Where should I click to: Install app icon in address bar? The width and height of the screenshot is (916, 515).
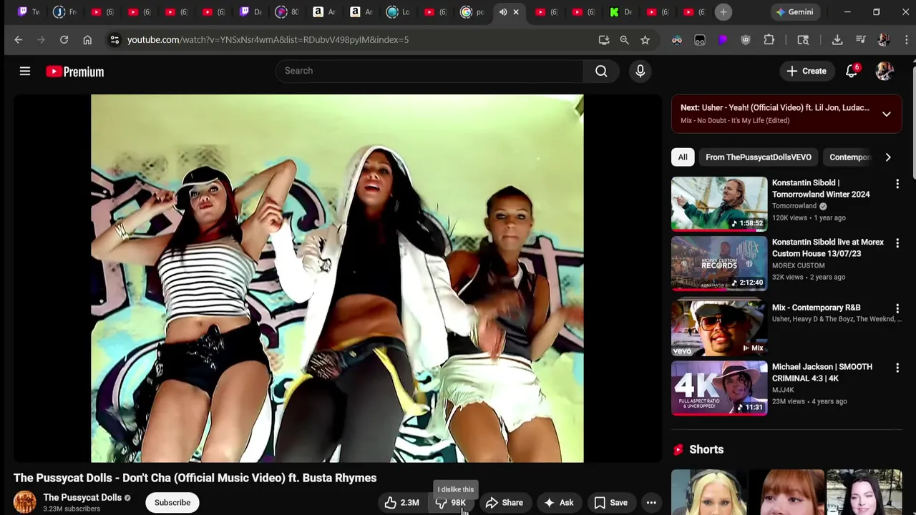click(604, 40)
